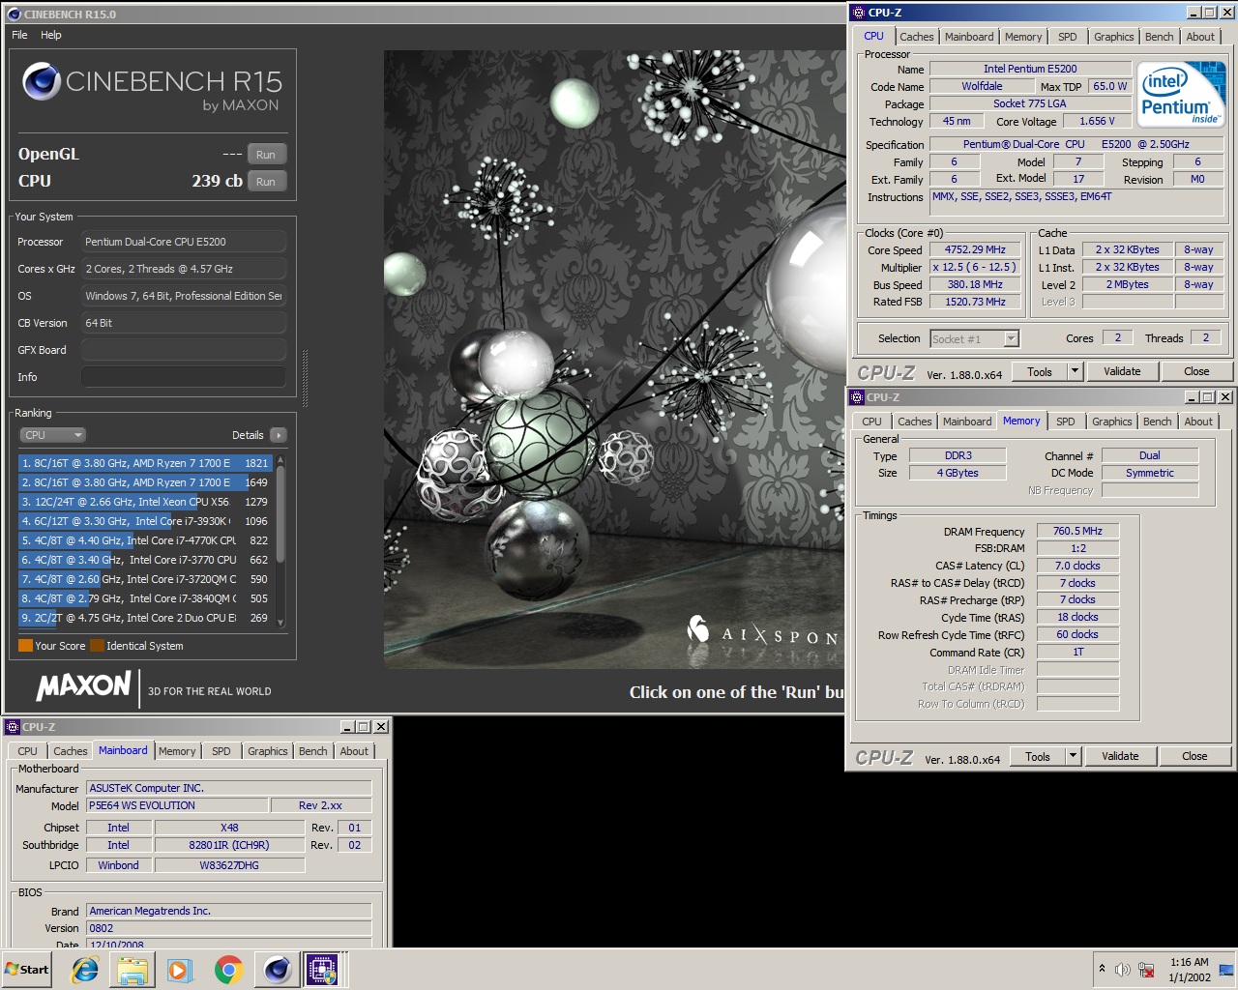Click the clock showing 1:16 AM
Screen dimensions: 1238x990
tap(1189, 962)
